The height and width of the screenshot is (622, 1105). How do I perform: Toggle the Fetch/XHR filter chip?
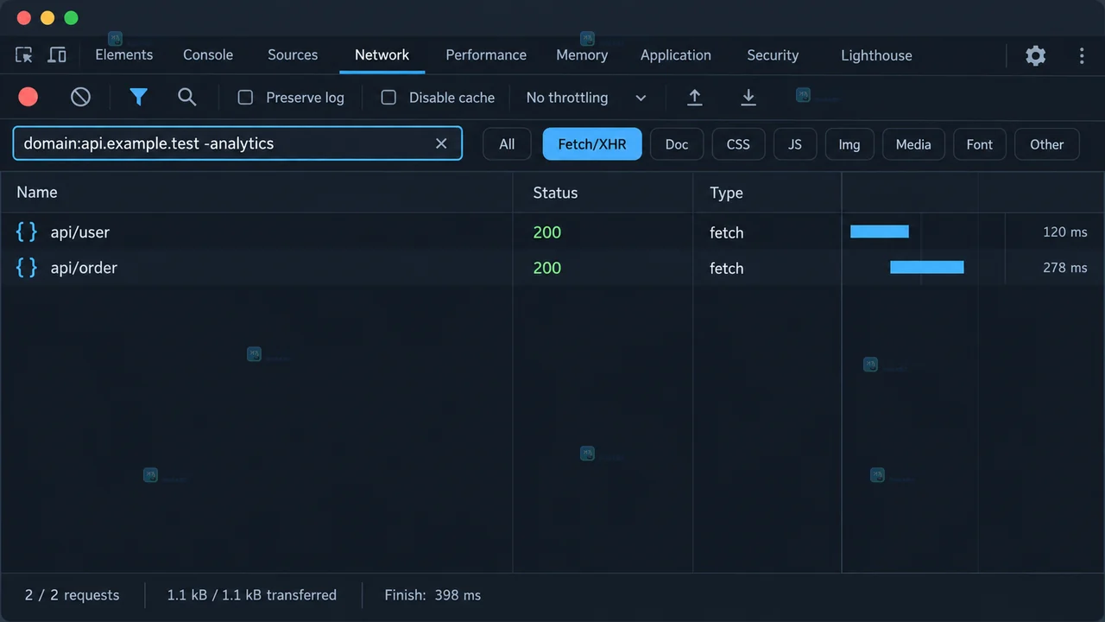point(592,144)
